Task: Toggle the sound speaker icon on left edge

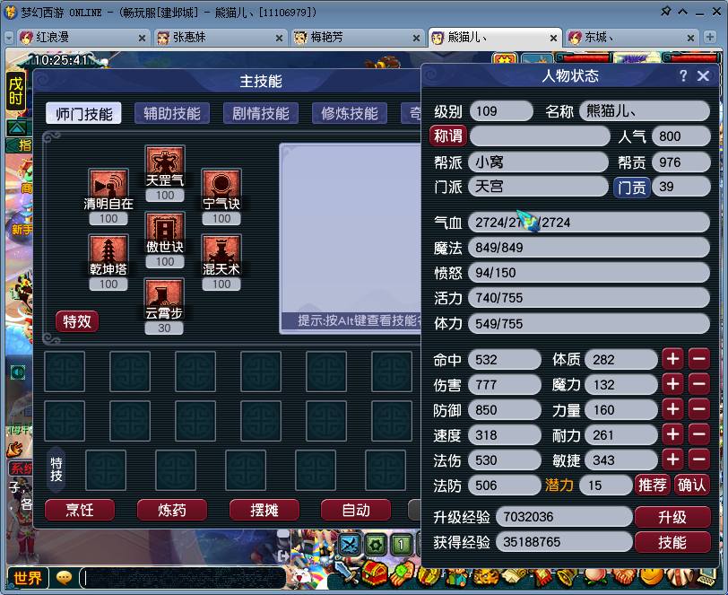Action: pyautogui.click(x=18, y=372)
